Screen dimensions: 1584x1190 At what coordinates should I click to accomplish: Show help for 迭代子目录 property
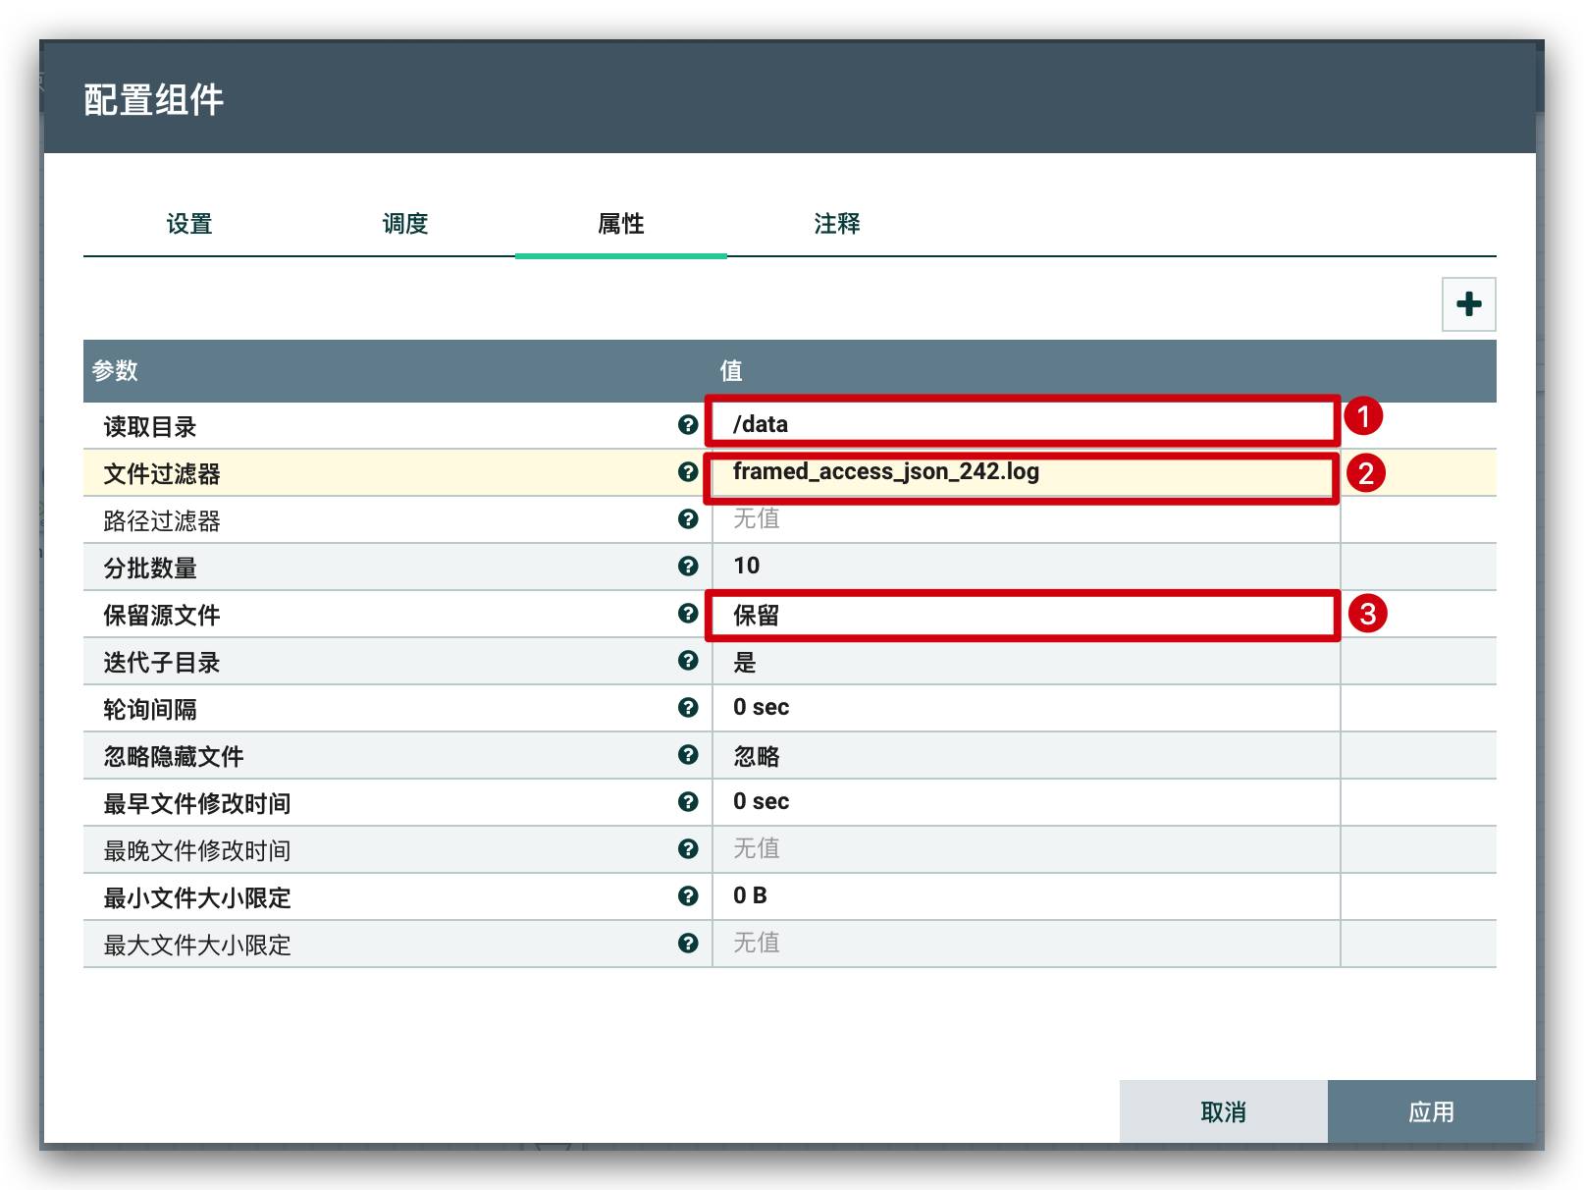[688, 660]
